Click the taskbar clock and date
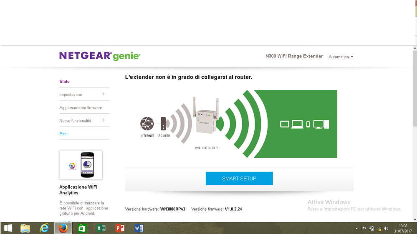This screenshot has height=234, width=417. pos(403,229)
